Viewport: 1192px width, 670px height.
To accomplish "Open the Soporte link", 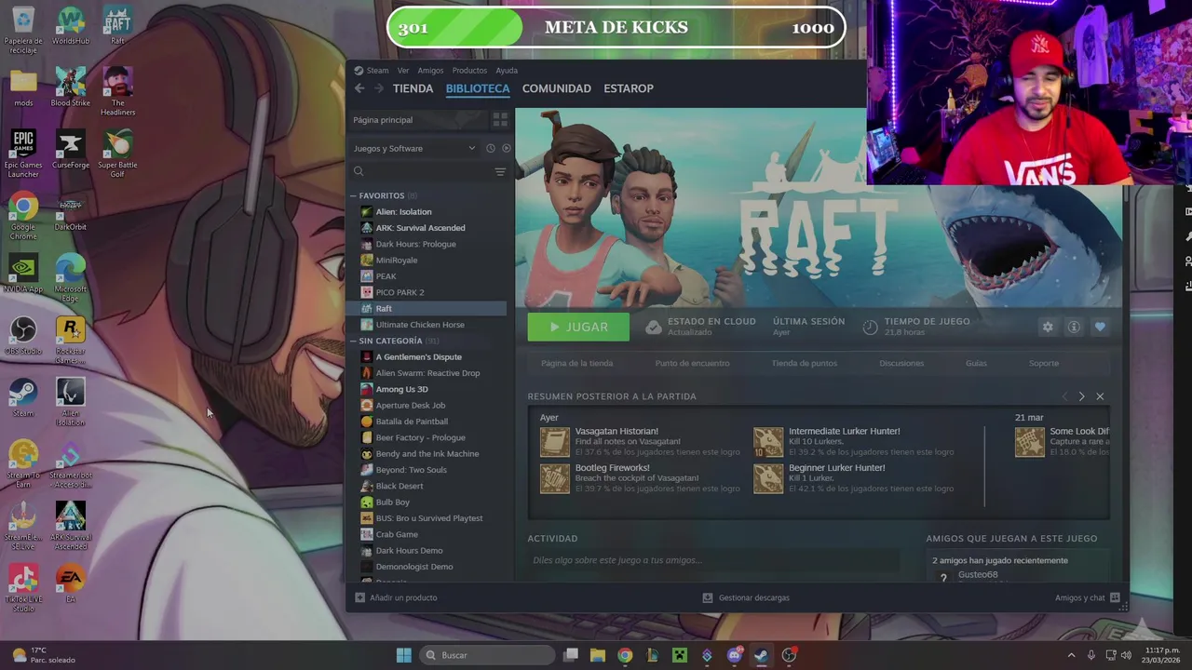I will click(x=1044, y=363).
